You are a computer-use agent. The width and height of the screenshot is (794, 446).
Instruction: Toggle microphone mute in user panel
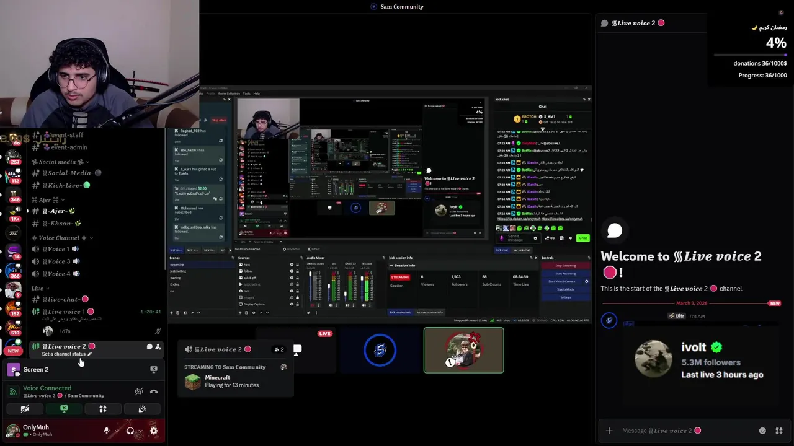click(x=107, y=431)
